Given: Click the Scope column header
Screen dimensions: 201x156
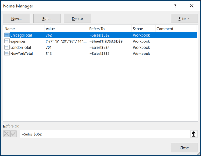Looking at the screenshot, I should click(x=143, y=29).
